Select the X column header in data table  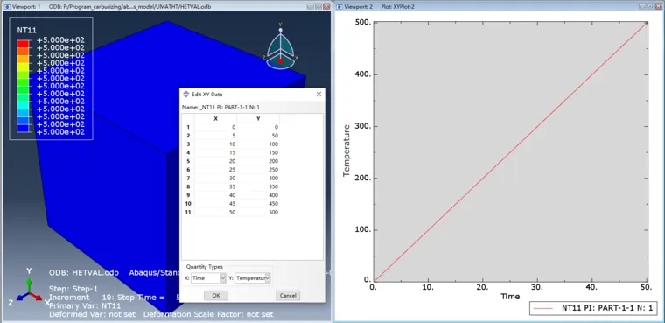(216, 118)
